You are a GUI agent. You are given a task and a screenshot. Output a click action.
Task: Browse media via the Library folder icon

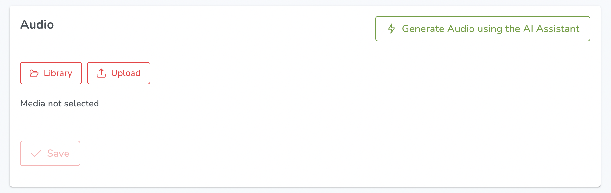pyautogui.click(x=34, y=73)
